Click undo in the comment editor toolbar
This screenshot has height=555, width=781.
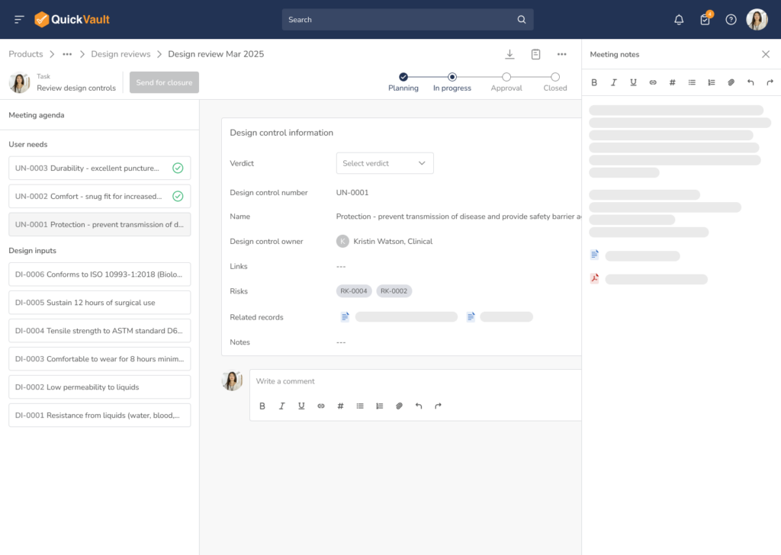pos(419,406)
